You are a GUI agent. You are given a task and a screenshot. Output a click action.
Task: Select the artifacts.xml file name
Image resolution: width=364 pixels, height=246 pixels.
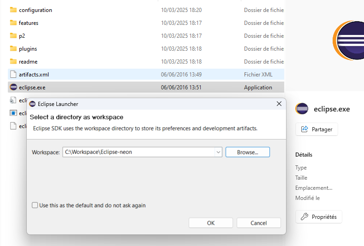click(x=34, y=75)
